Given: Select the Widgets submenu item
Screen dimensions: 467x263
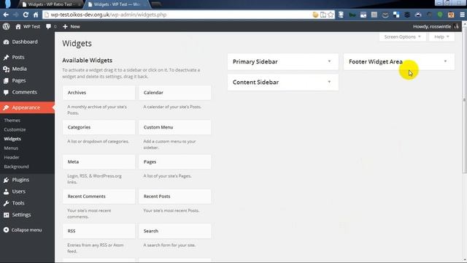Looking at the screenshot, I should pos(12,139).
